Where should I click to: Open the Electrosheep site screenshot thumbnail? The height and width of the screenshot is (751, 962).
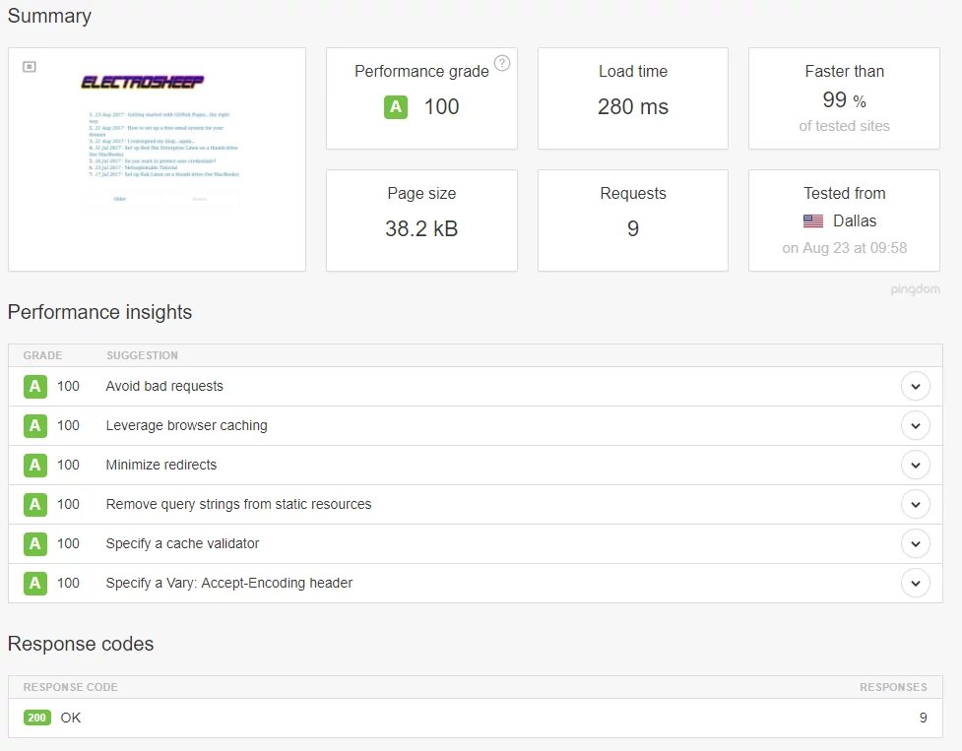tap(158, 159)
